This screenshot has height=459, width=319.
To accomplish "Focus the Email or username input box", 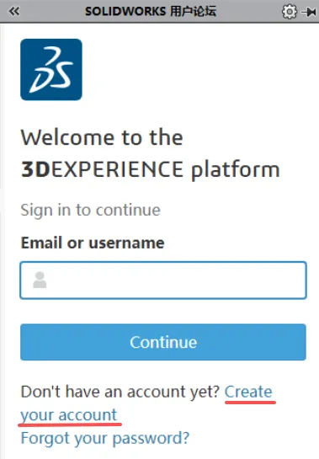I will click(163, 280).
